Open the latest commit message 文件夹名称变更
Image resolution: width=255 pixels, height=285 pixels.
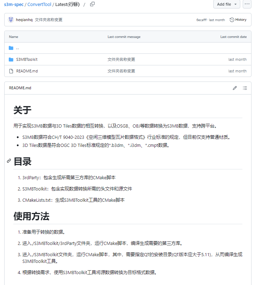[49, 20]
